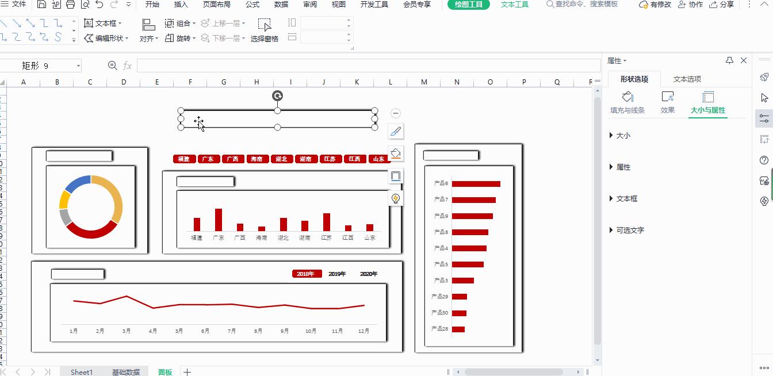Click the fx insert function icon

[128, 66]
